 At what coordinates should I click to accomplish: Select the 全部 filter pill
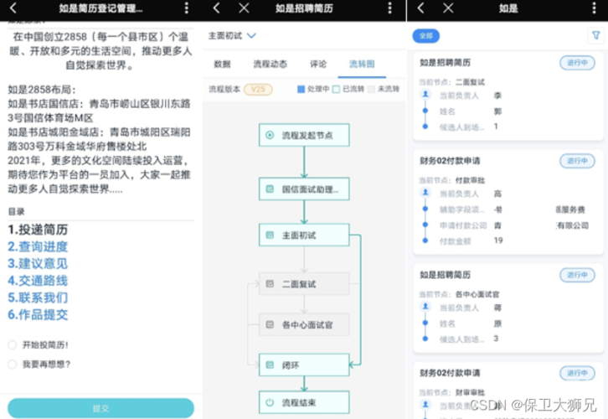(425, 36)
